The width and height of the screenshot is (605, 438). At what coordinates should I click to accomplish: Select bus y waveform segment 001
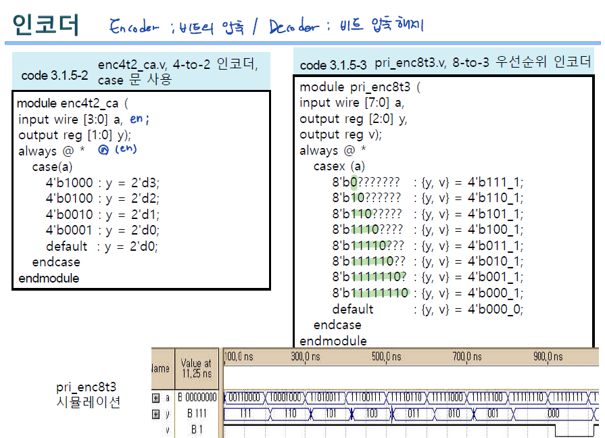point(493,414)
